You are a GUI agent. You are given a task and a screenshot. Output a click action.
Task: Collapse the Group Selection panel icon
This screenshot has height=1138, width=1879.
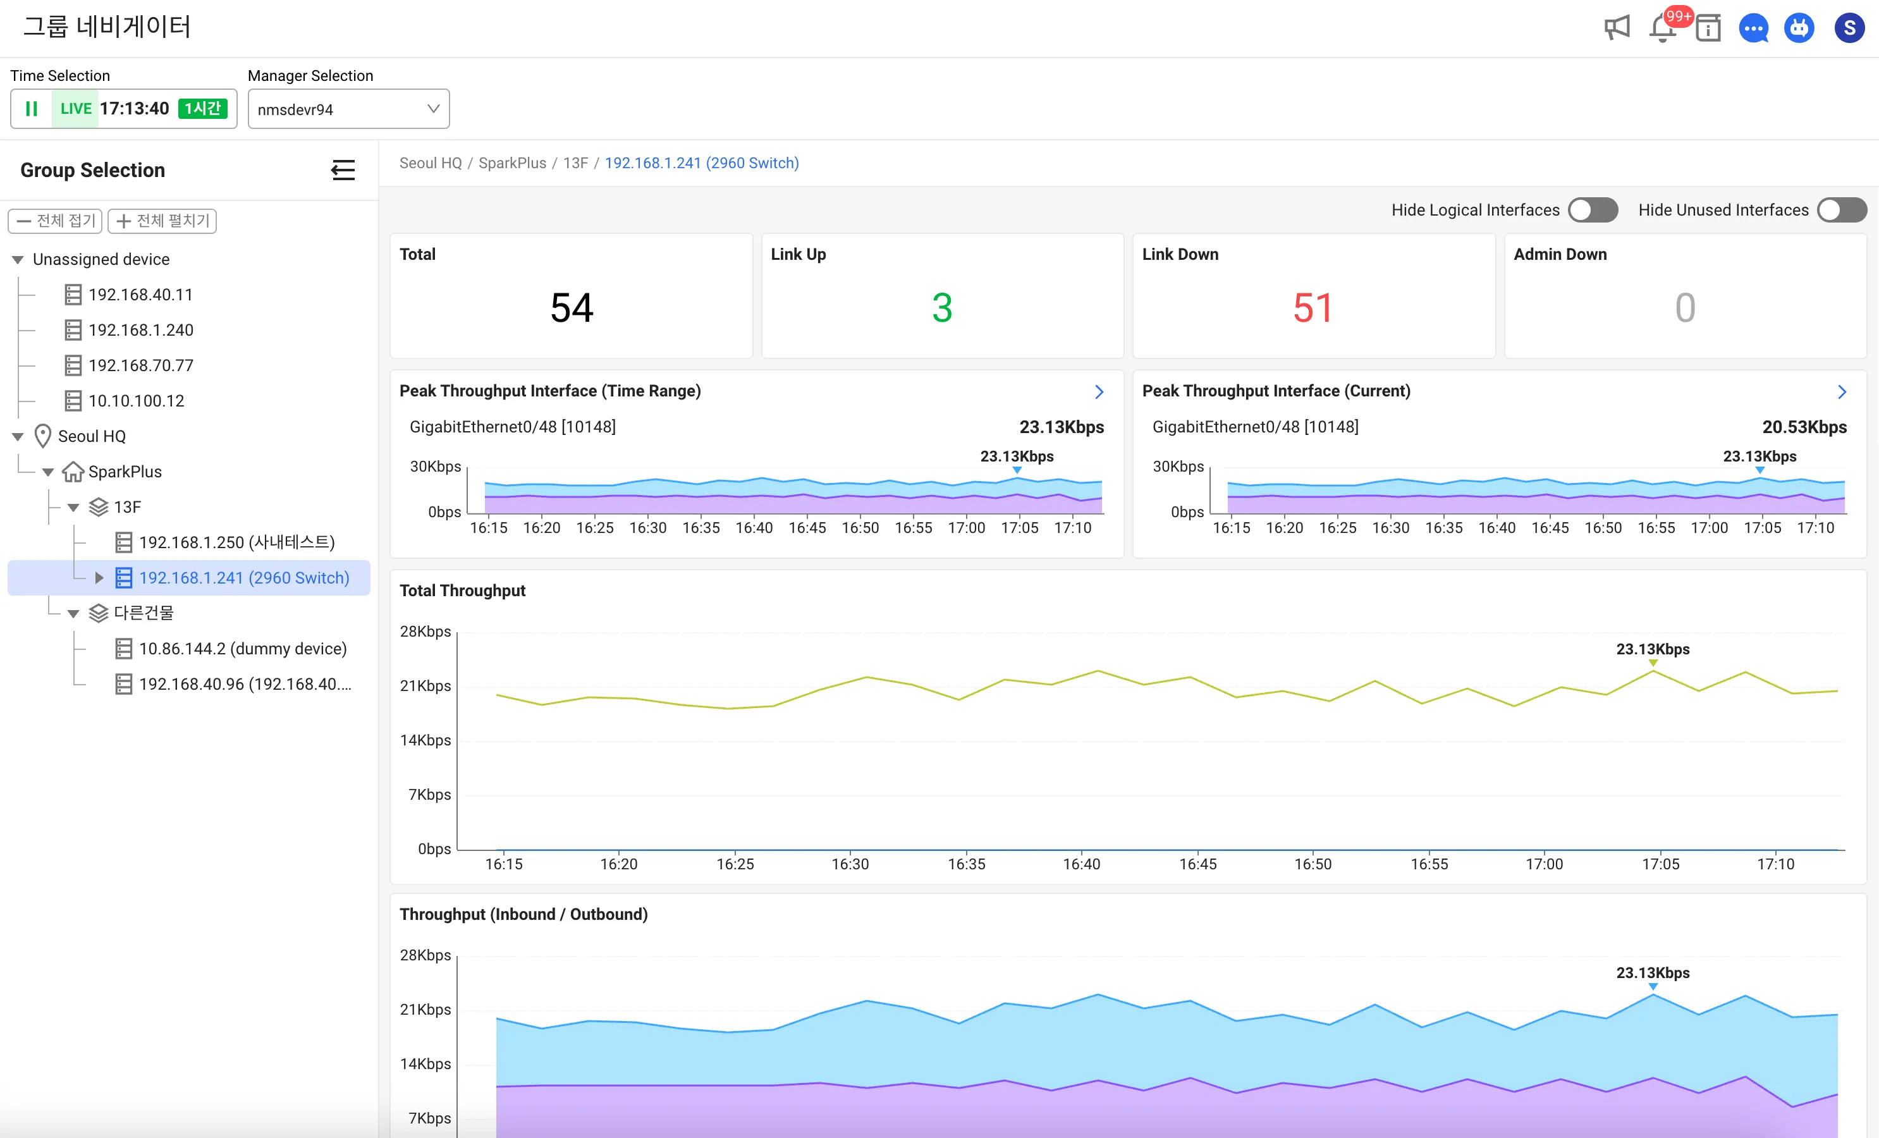(343, 170)
